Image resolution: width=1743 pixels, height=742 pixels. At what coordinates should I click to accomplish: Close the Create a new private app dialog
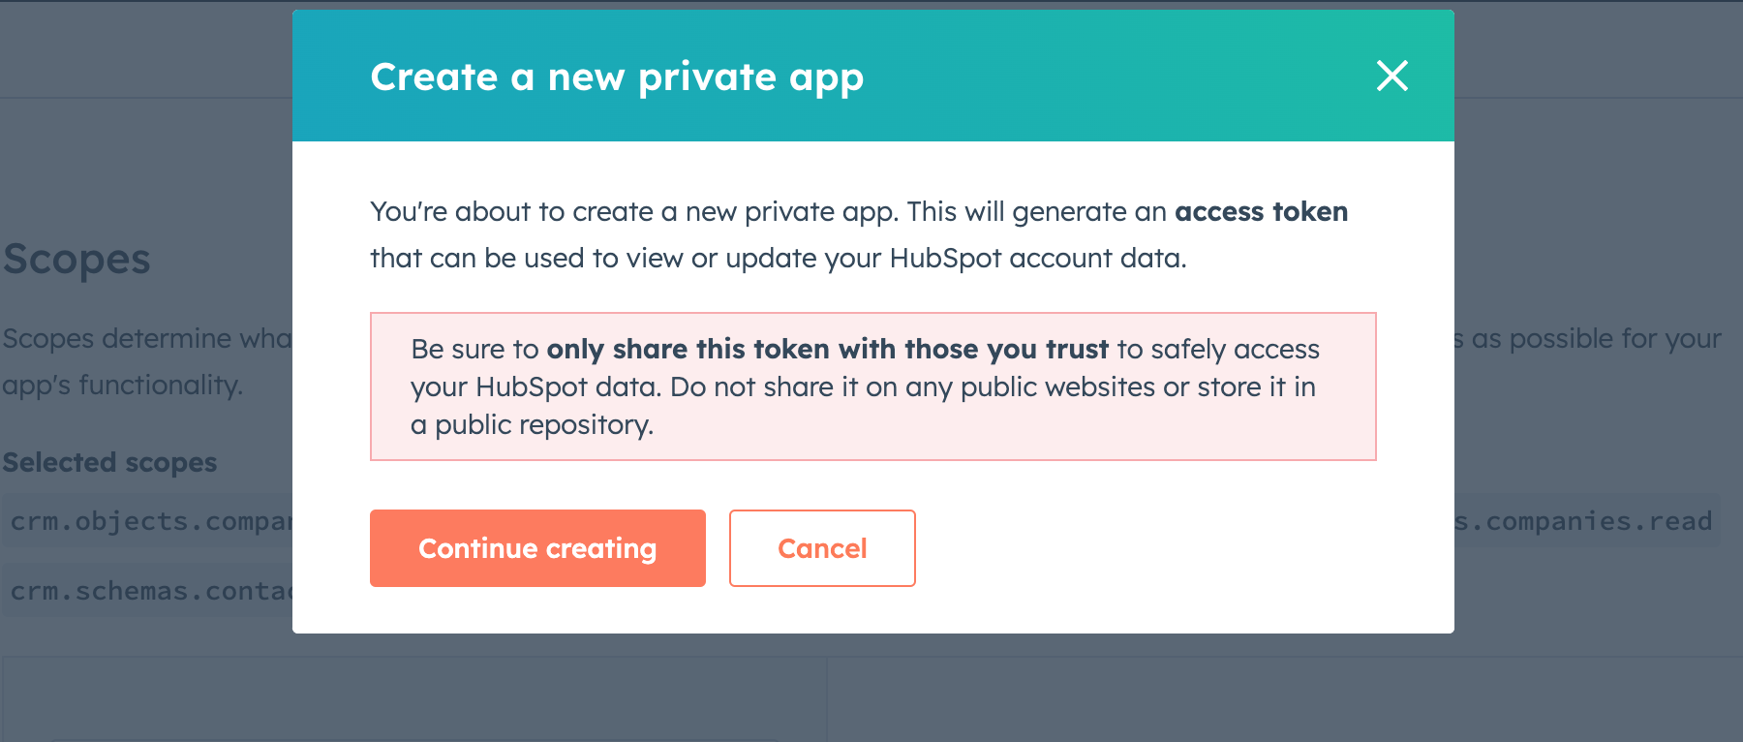pyautogui.click(x=1391, y=76)
